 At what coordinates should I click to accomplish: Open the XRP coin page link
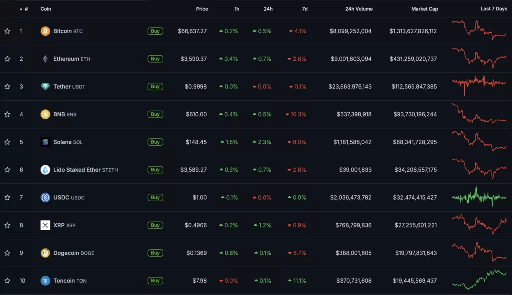pyautogui.click(x=64, y=225)
